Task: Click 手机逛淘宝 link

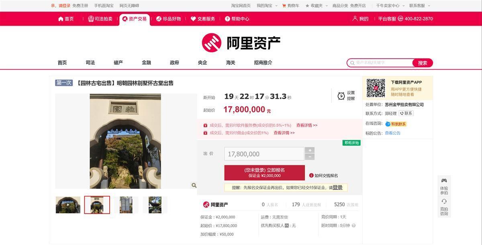Action: coord(104,6)
